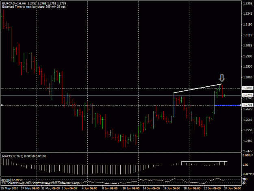Click the 1.2930 price axis value

pyautogui.click(x=247, y=66)
